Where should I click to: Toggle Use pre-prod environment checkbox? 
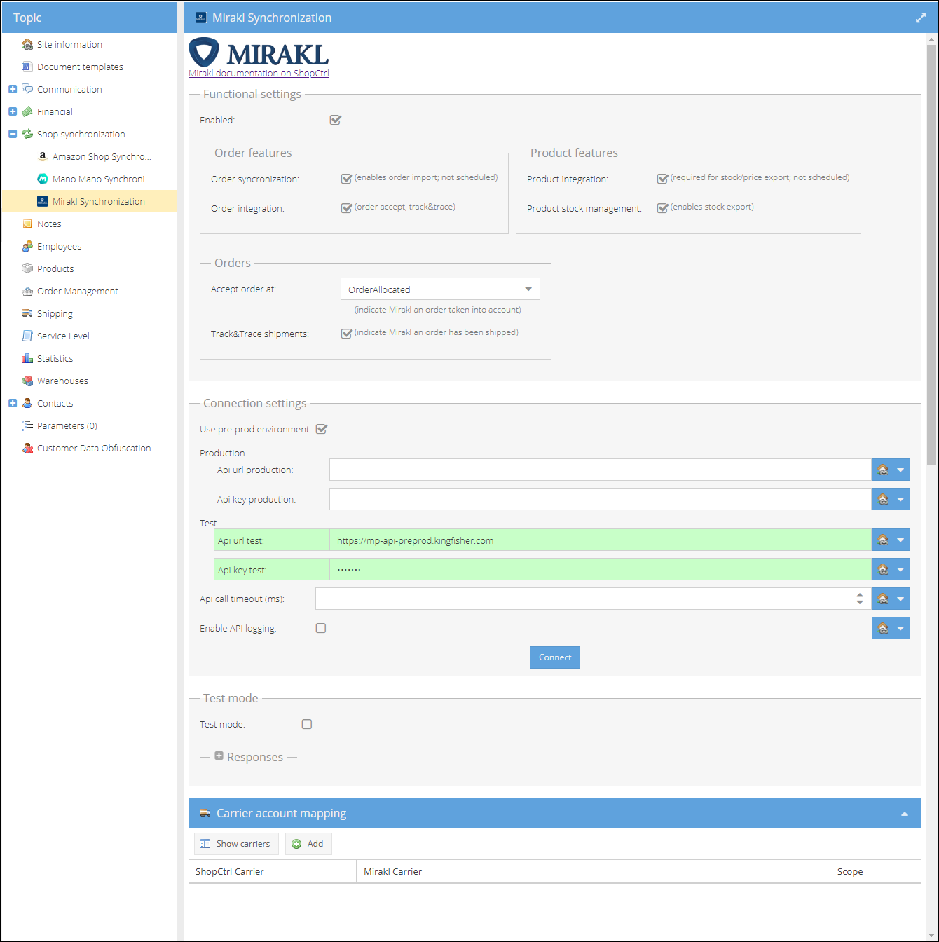(x=321, y=429)
